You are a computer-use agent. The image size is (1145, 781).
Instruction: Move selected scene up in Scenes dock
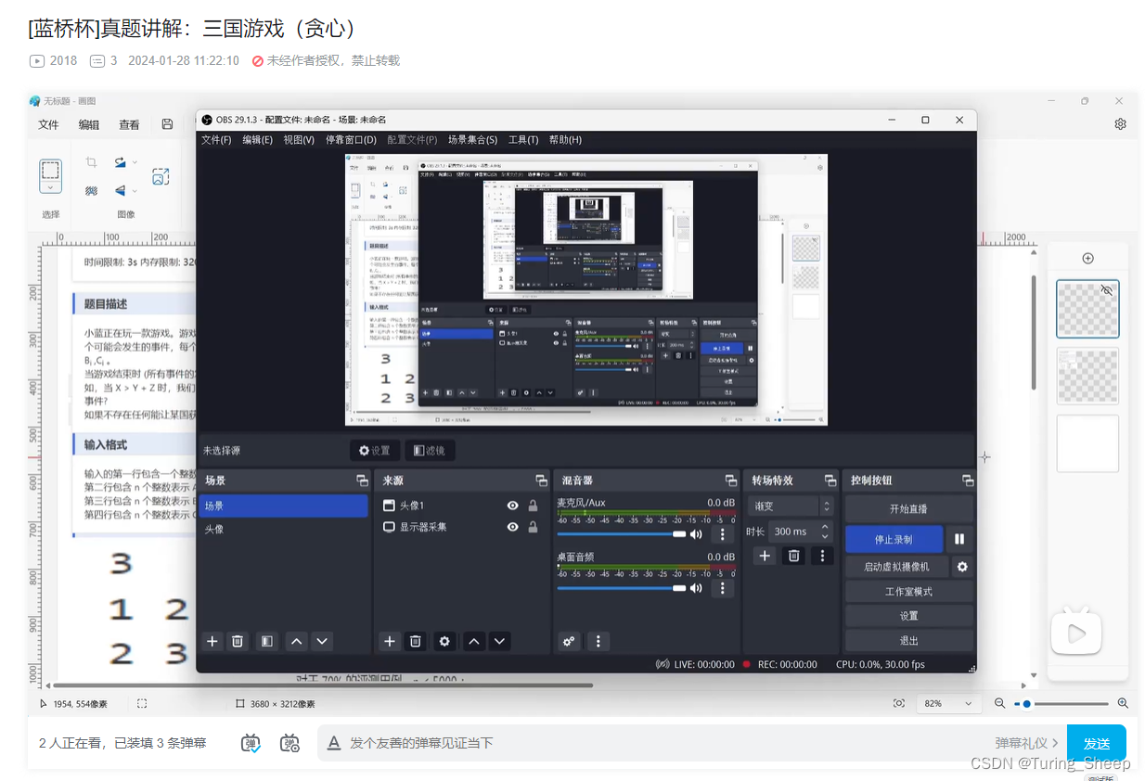[296, 641]
